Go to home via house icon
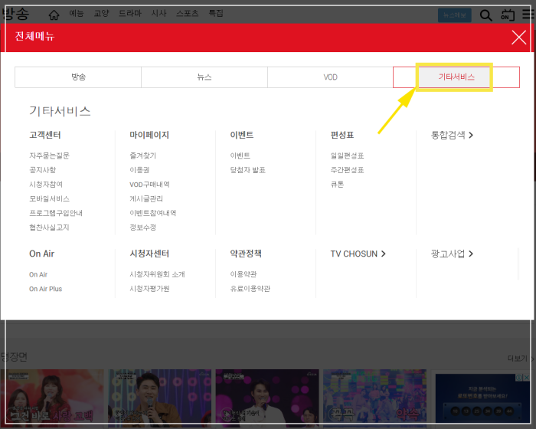536x429 pixels. [x=54, y=15]
